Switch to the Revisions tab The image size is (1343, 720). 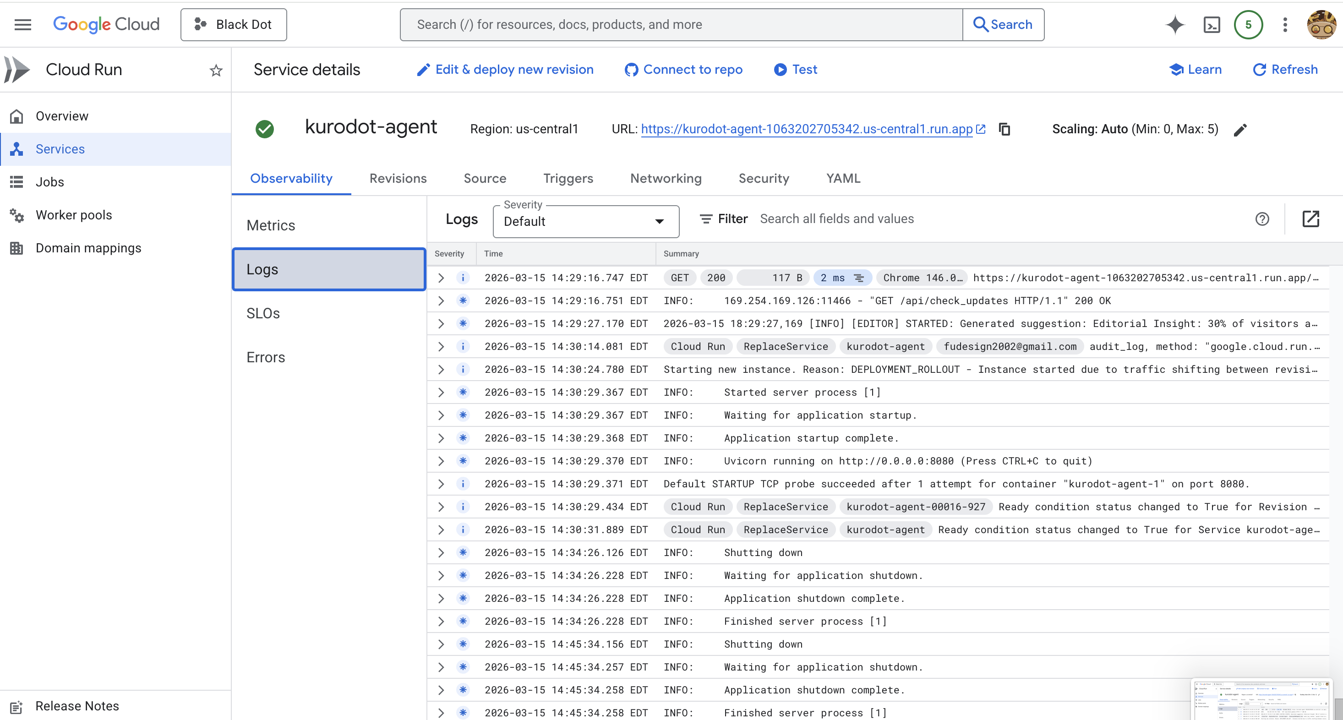(x=398, y=178)
